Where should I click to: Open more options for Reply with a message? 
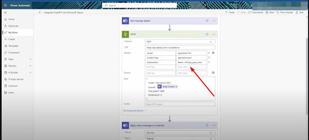pyautogui.click(x=214, y=126)
